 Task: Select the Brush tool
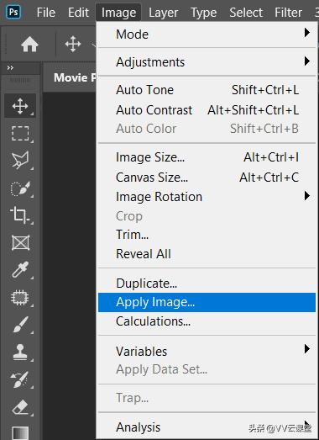click(20, 325)
